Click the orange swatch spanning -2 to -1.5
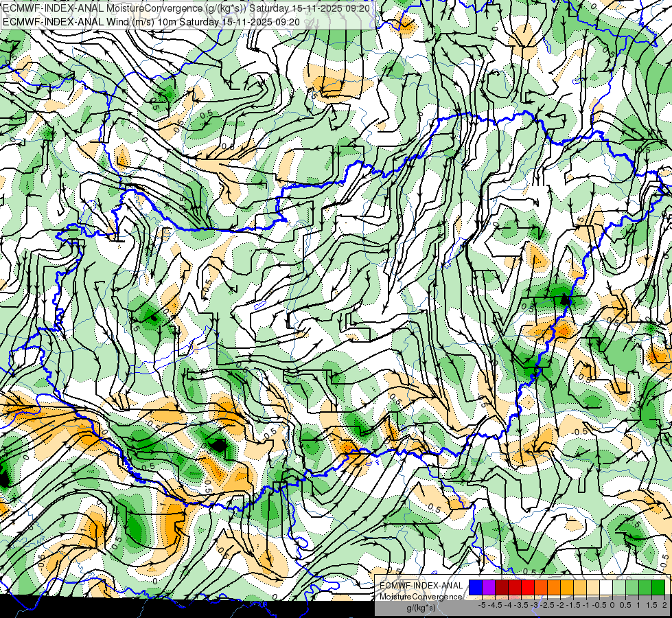The height and width of the screenshot is (618, 672). [x=554, y=588]
